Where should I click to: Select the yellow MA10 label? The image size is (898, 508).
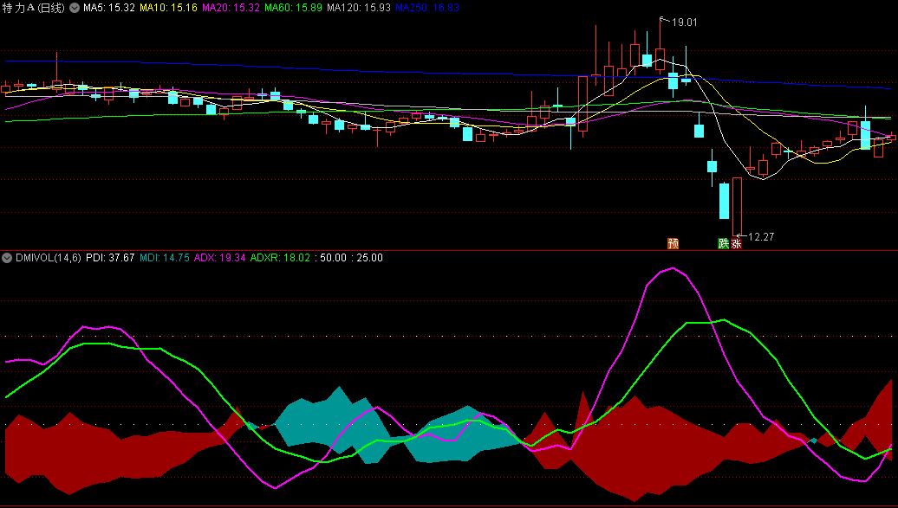click(167, 8)
